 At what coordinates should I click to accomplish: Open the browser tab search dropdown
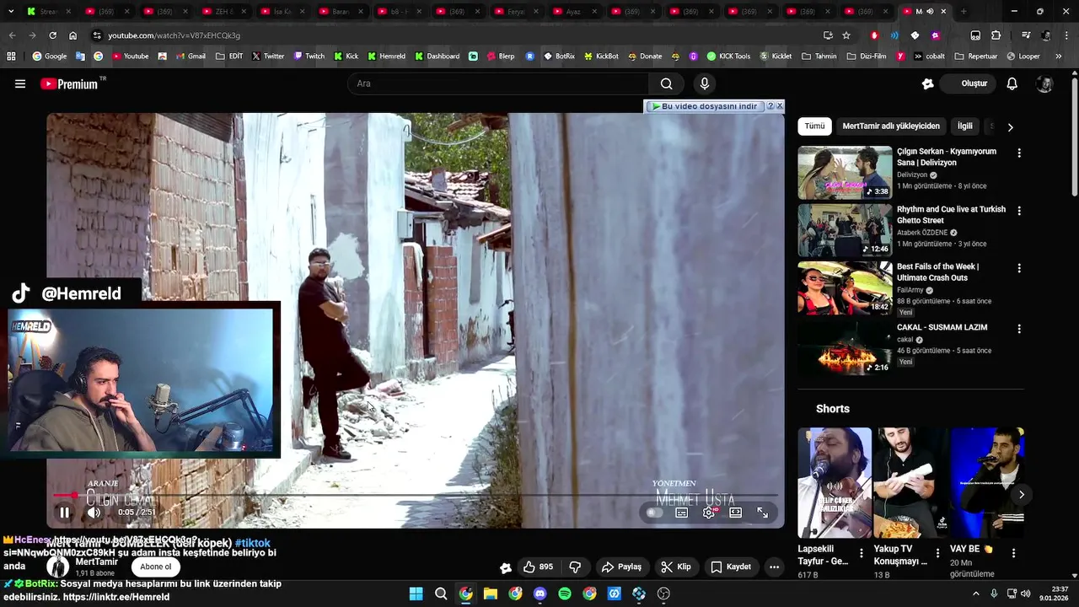point(10,12)
